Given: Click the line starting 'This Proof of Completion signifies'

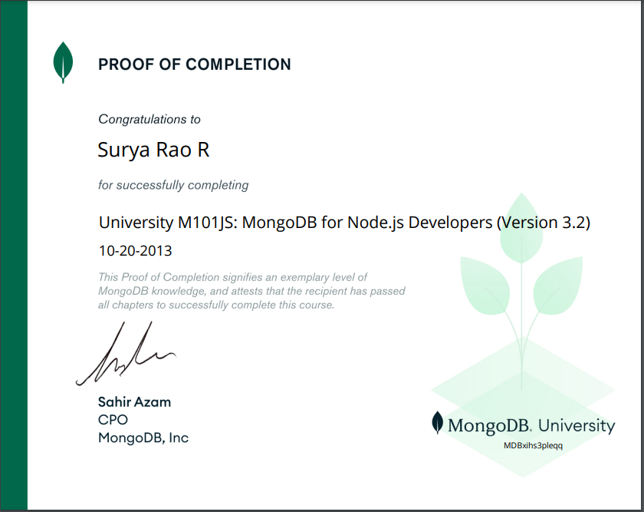Looking at the screenshot, I should tap(232, 277).
